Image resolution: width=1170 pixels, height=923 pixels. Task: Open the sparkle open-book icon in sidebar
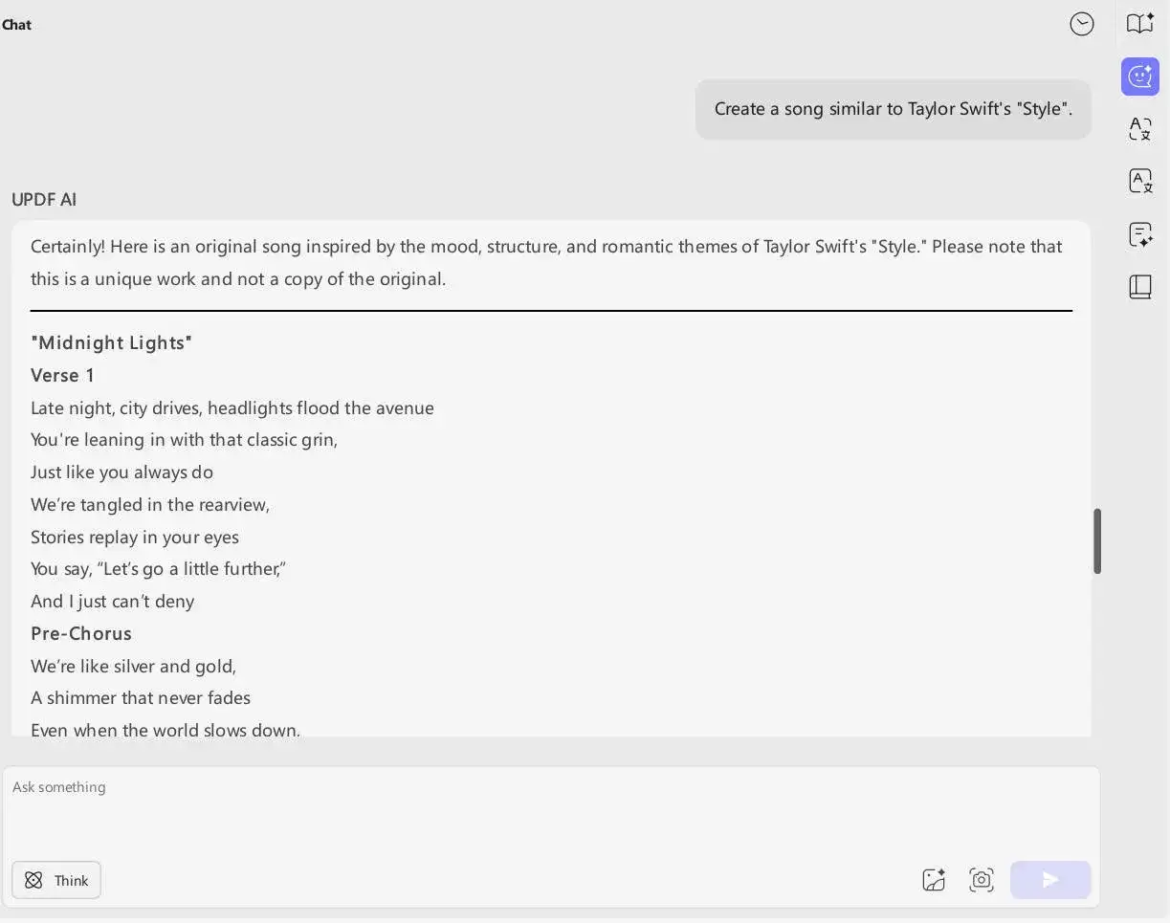point(1139,24)
